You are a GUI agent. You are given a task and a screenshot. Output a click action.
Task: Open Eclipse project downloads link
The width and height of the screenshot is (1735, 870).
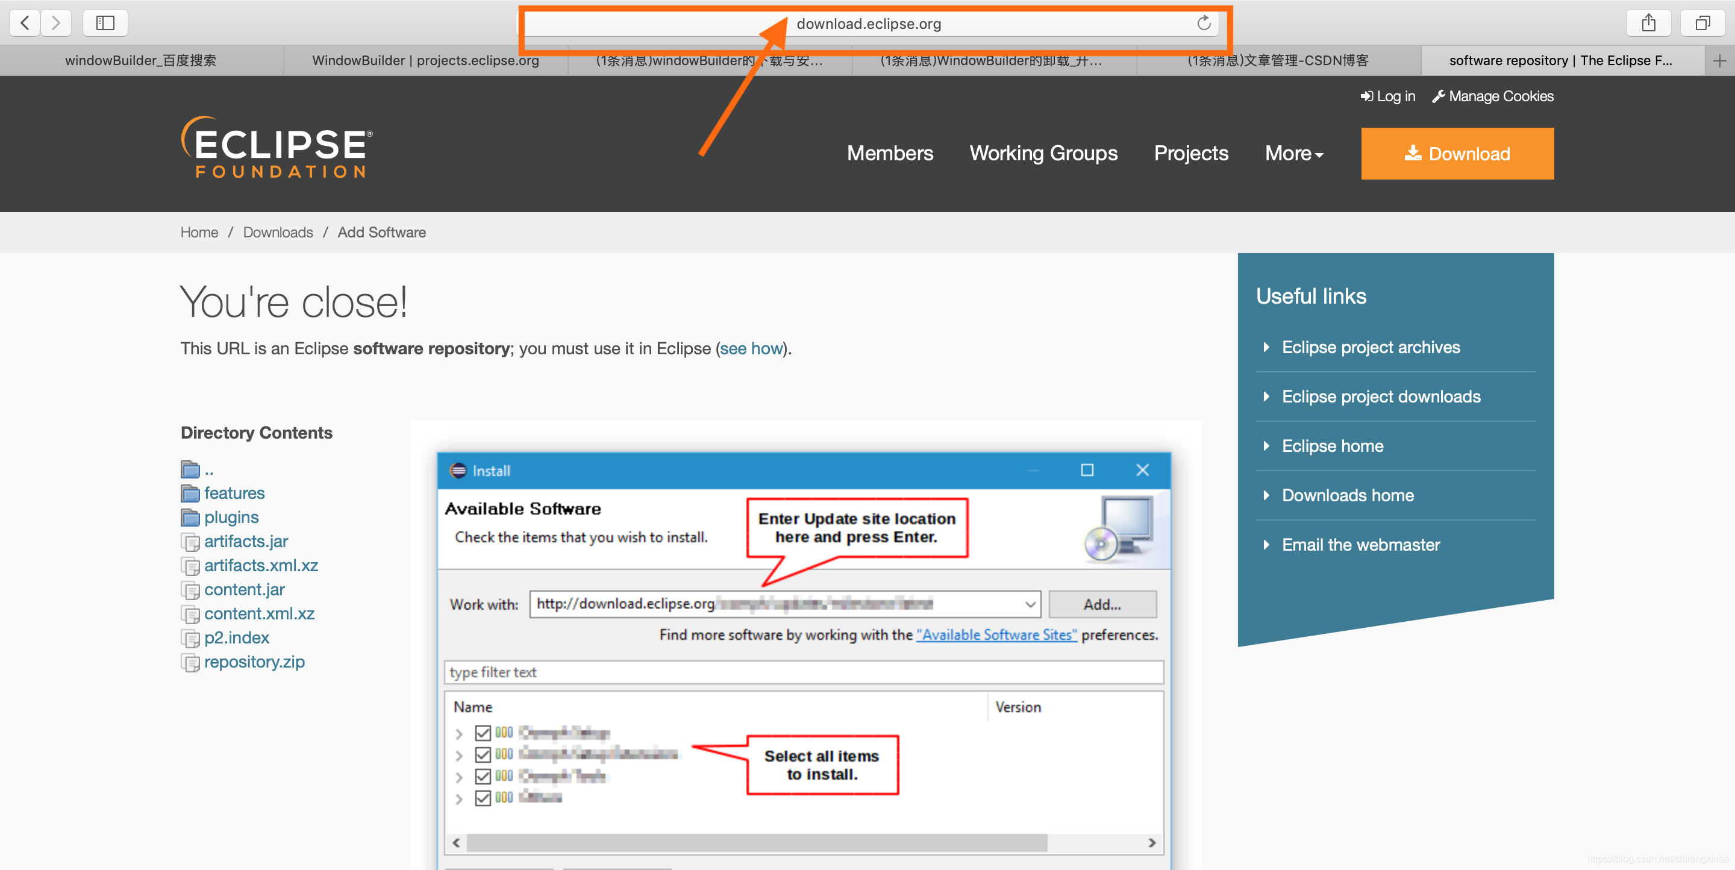point(1381,396)
